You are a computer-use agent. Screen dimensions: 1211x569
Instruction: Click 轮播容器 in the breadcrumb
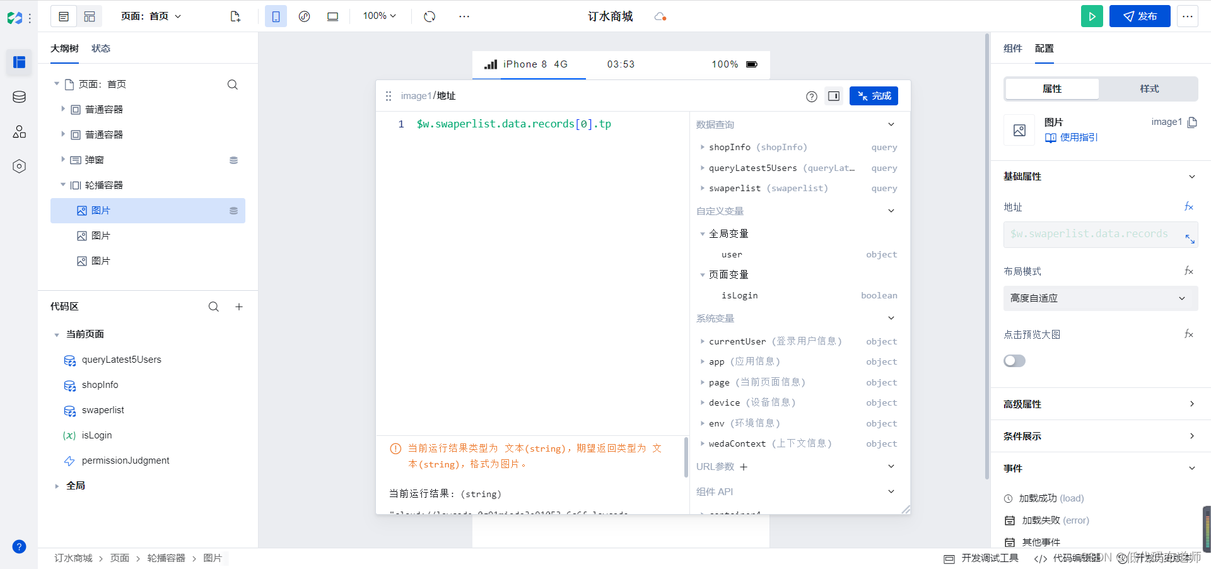[x=167, y=558]
